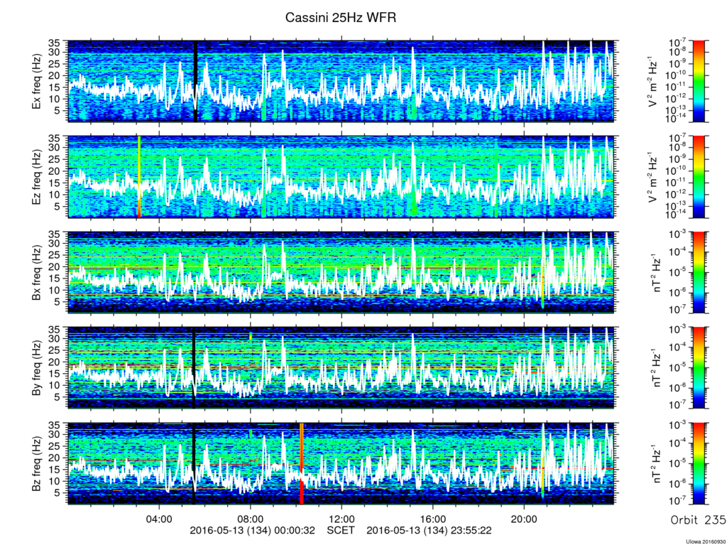Click the black data gap in By panel
727x545 pixels.
click(194, 367)
